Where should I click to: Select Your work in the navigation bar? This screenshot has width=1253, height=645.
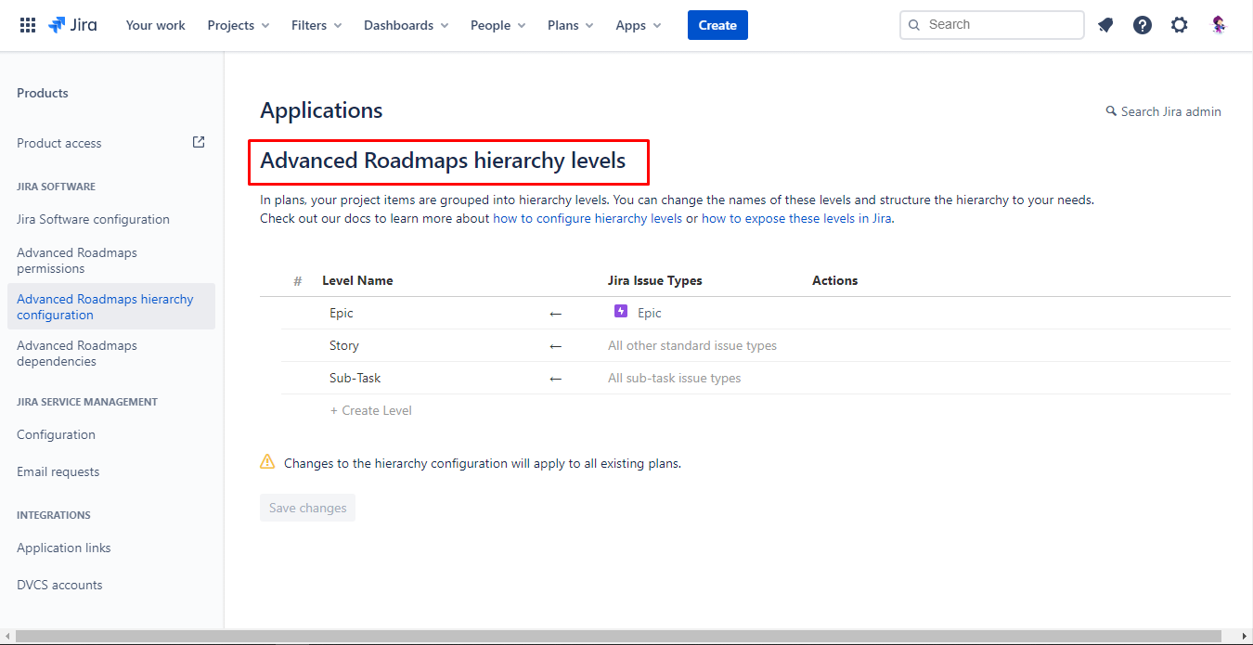[x=155, y=25]
